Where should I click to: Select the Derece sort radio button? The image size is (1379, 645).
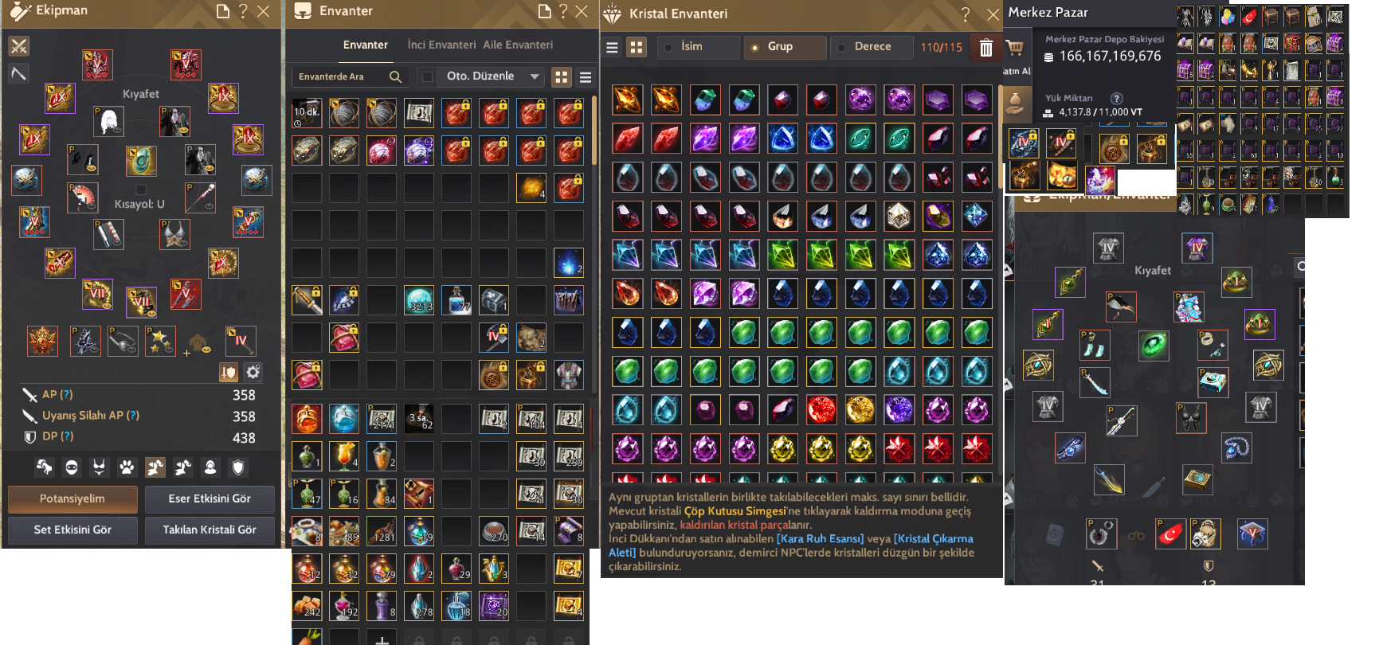tap(842, 47)
